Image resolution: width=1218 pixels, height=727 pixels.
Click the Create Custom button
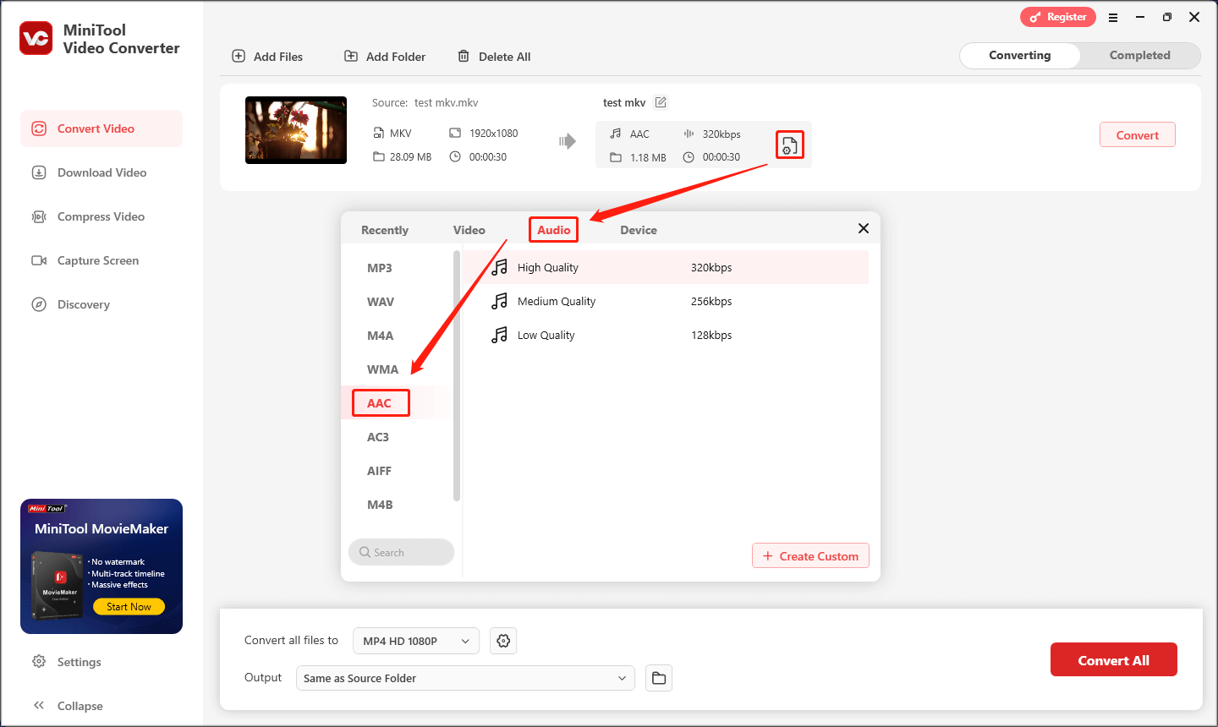click(x=810, y=555)
